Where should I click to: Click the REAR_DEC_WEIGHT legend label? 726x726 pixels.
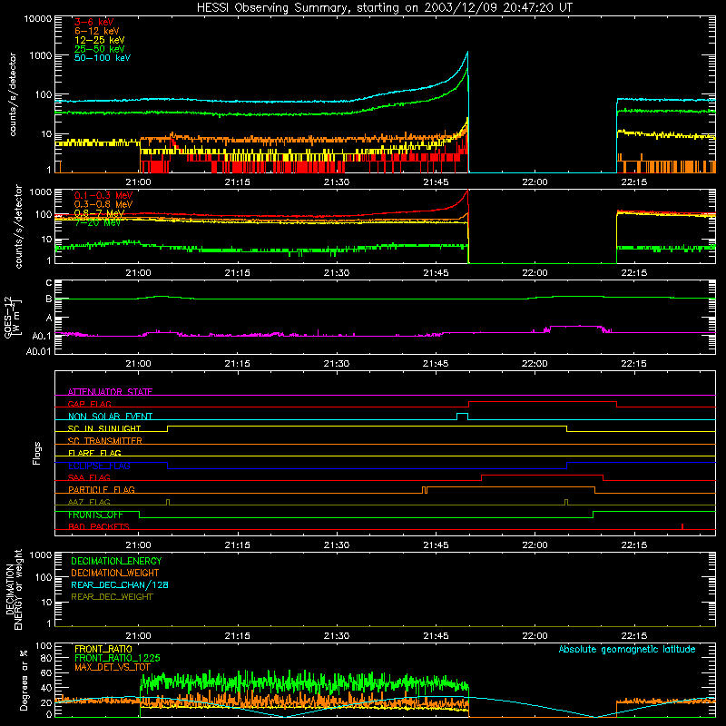click(112, 597)
